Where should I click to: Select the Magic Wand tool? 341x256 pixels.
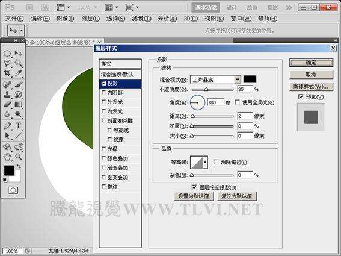[x=18, y=63]
